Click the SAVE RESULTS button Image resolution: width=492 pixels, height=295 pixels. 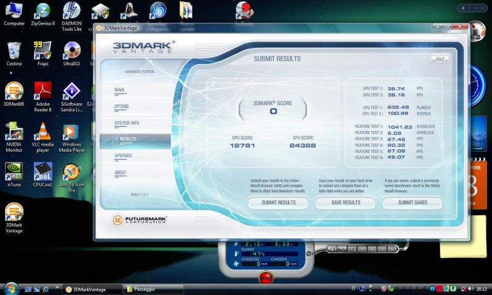[x=346, y=203]
